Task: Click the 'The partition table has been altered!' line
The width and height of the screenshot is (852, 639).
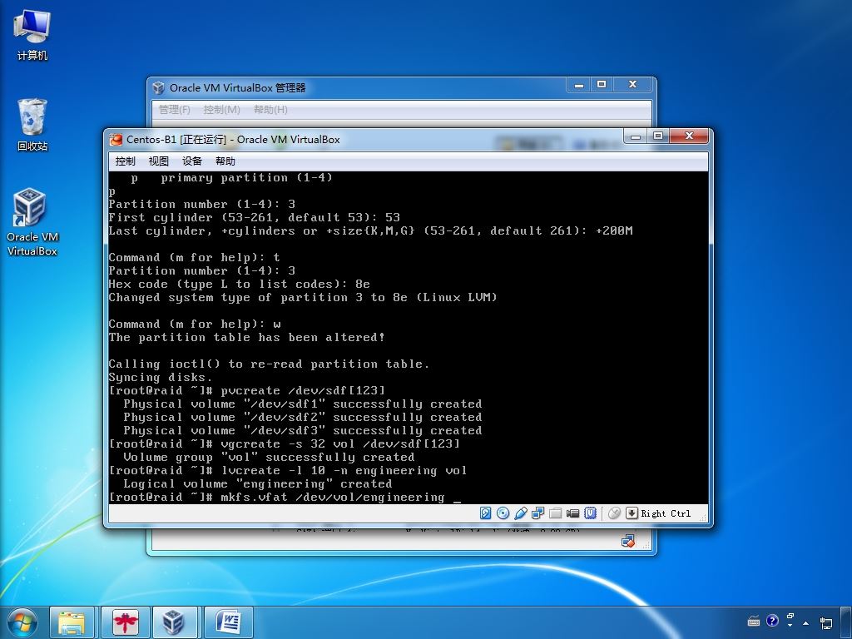Action: point(246,338)
